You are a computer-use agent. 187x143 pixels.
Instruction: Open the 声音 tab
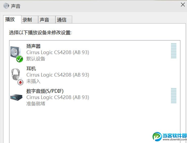point(47,20)
